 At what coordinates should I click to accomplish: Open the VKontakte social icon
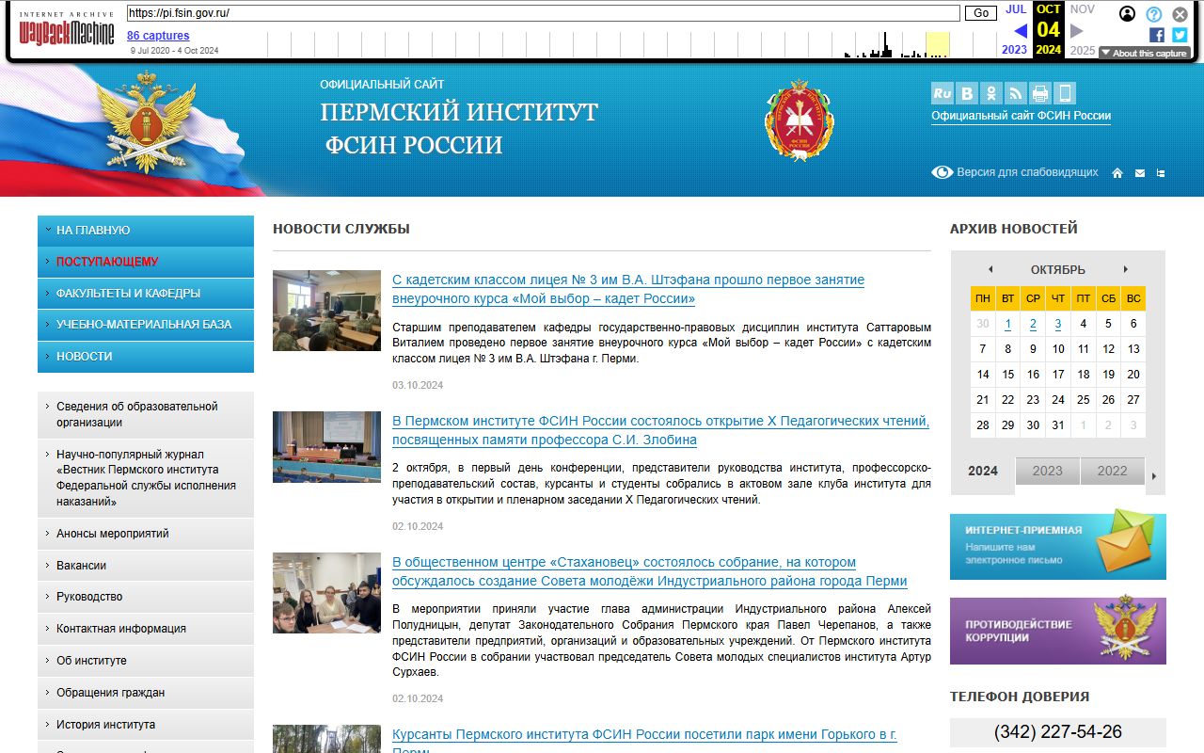(x=967, y=93)
